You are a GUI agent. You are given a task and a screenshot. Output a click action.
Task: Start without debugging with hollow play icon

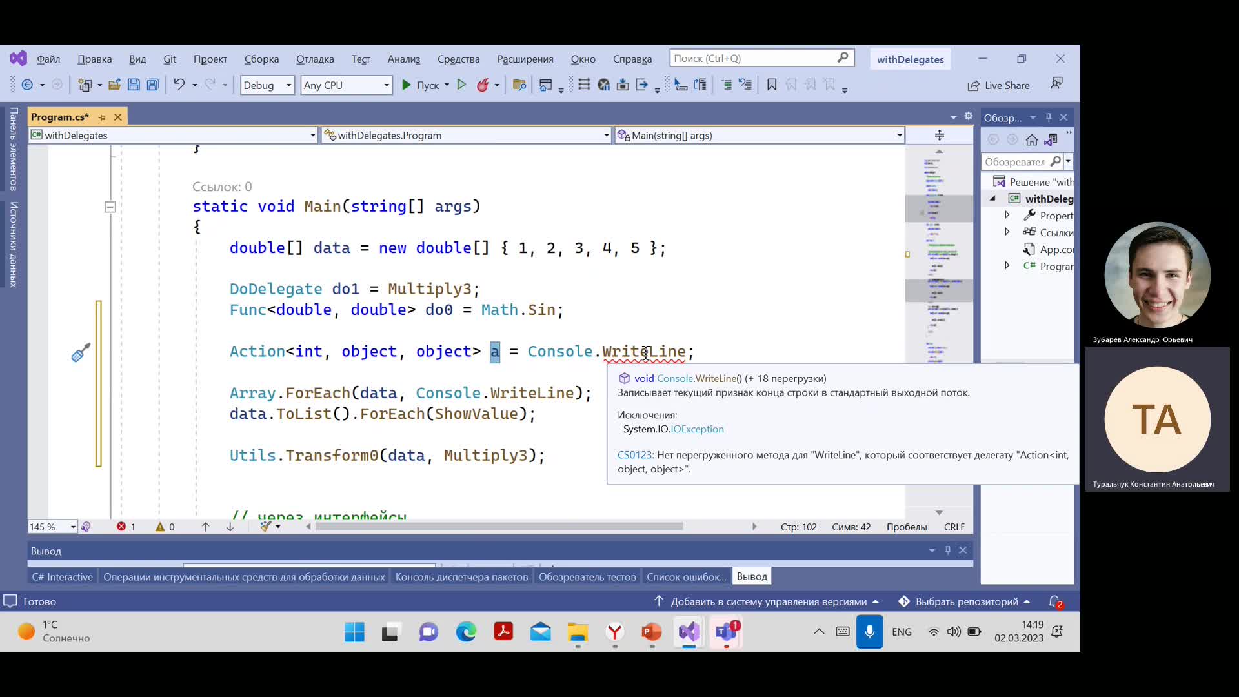(461, 85)
